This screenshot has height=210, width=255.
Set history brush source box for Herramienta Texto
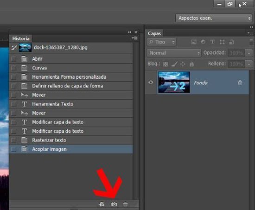click(14, 104)
